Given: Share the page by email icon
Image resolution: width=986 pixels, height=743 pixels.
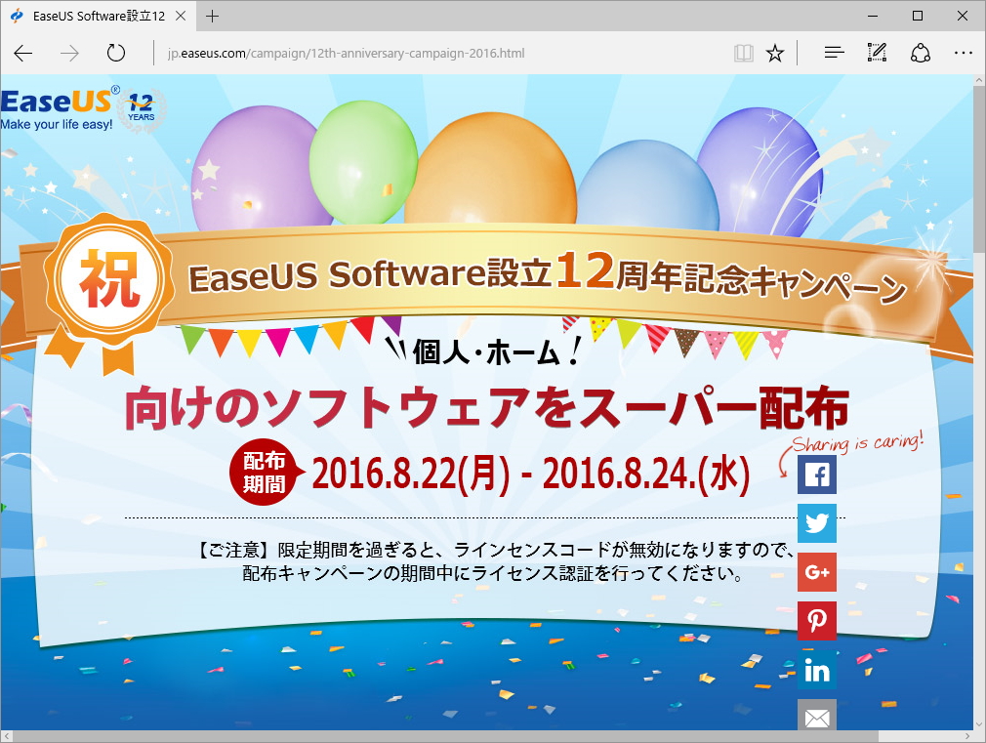Looking at the screenshot, I should (816, 717).
